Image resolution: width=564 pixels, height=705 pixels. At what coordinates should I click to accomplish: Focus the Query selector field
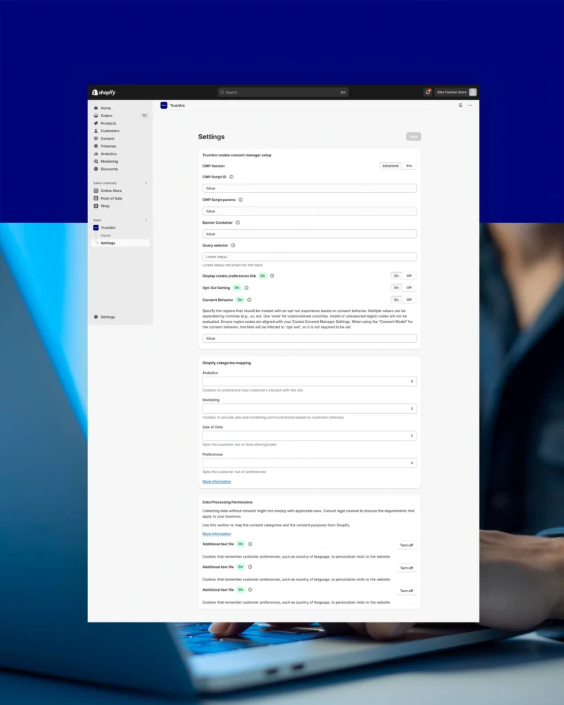point(309,257)
